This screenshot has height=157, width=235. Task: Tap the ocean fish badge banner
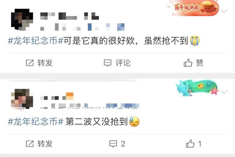click(197, 88)
